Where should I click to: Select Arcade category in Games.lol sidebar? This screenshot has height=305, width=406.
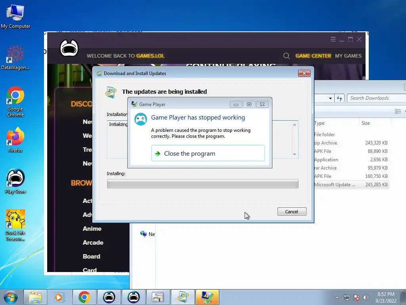(93, 243)
